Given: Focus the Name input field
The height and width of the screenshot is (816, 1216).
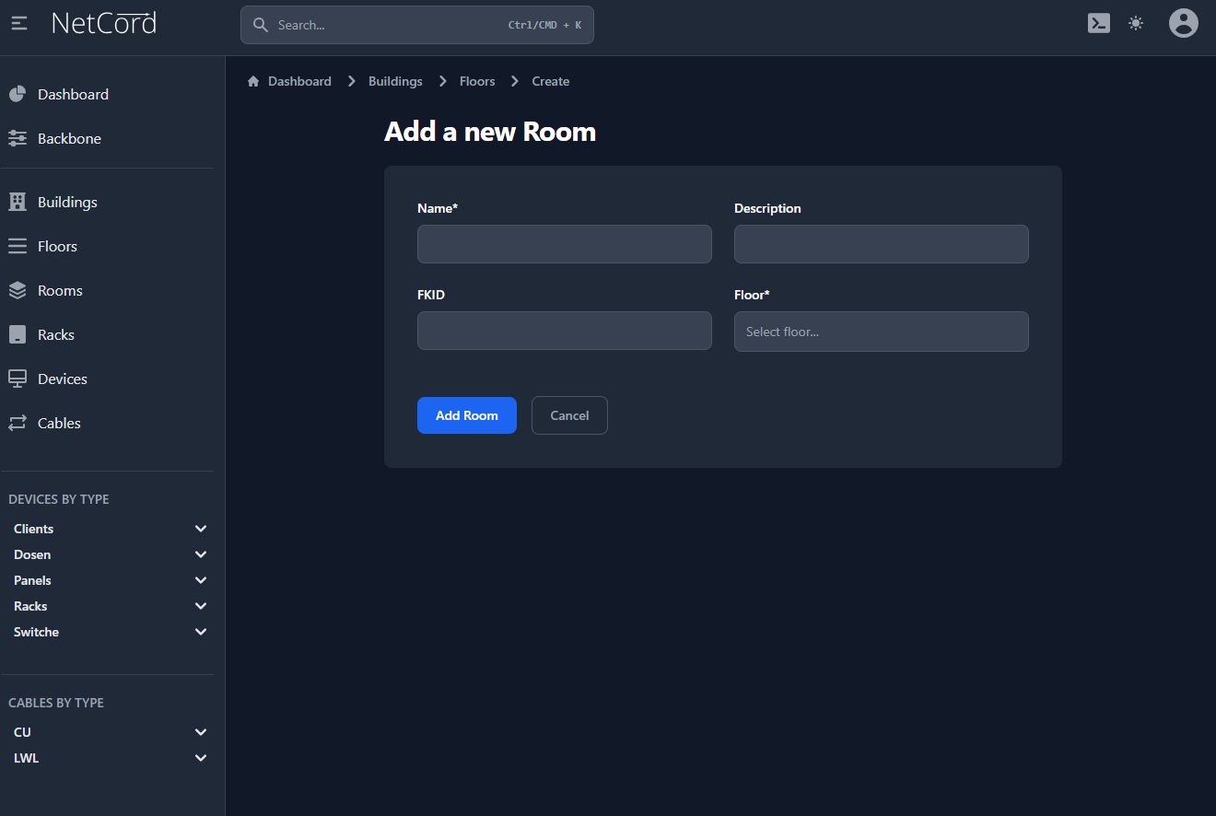Looking at the screenshot, I should click(x=564, y=244).
